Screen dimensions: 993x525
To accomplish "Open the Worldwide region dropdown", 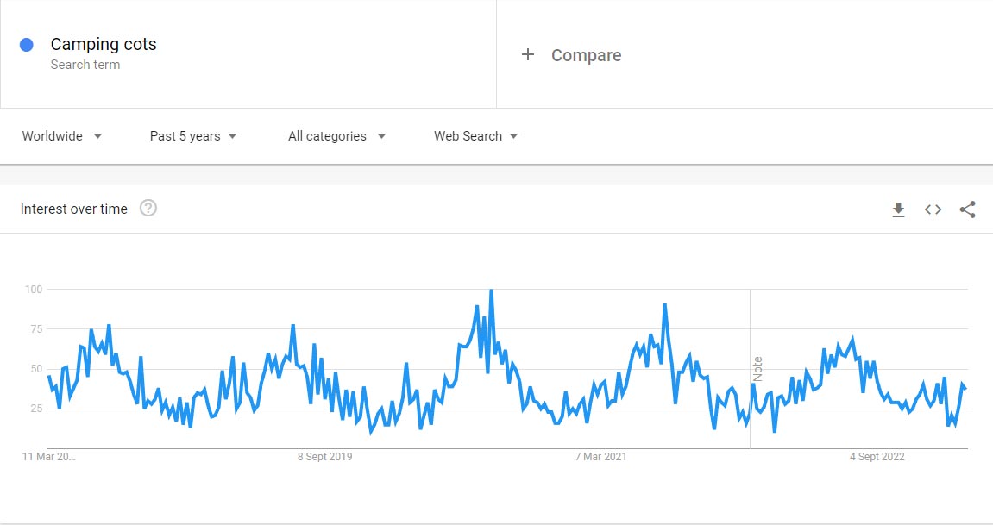I will (x=62, y=136).
